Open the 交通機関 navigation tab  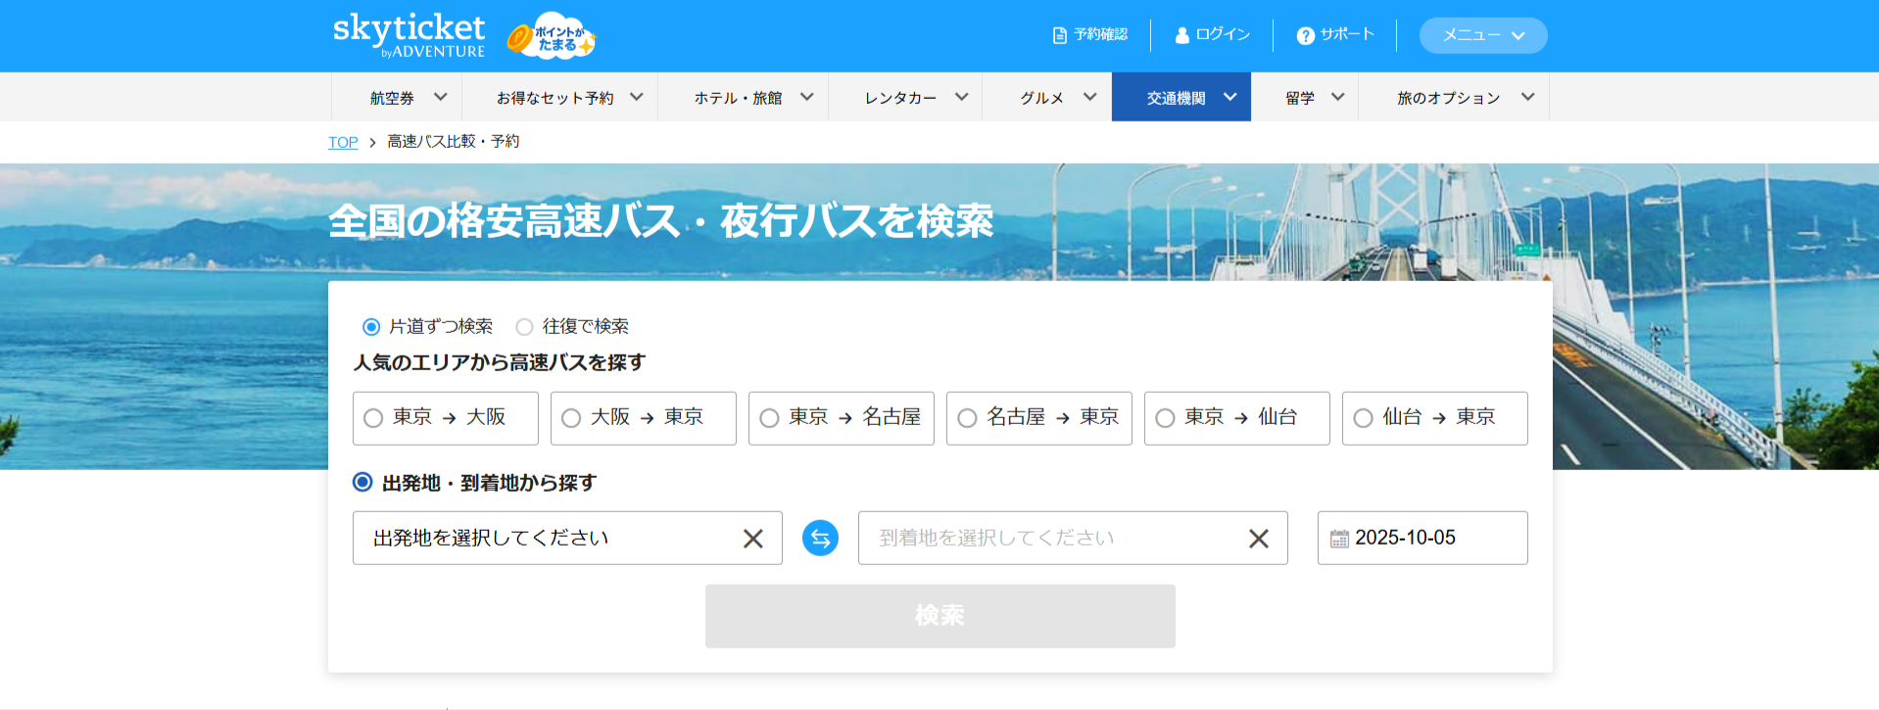1180,98
